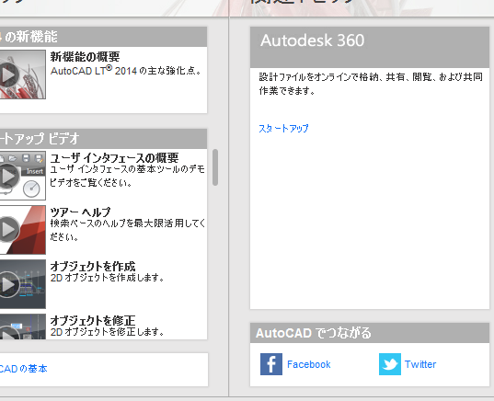Play the 新機能の概要 video thumbnail

tap(22, 74)
